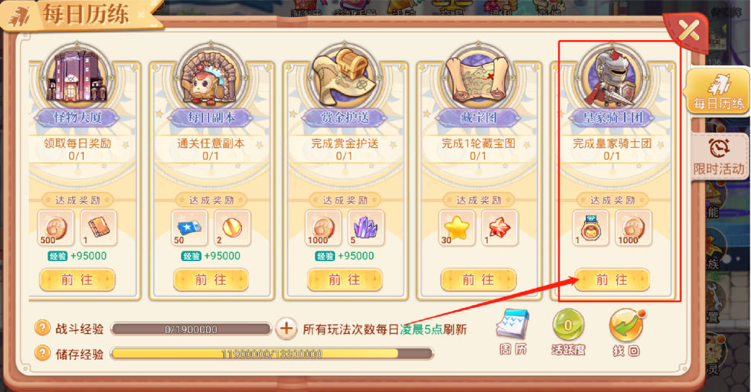Screen dimensions: 751x392
Task: Tap the medal reward icon in 皇家骑士团
Action: pos(590,228)
